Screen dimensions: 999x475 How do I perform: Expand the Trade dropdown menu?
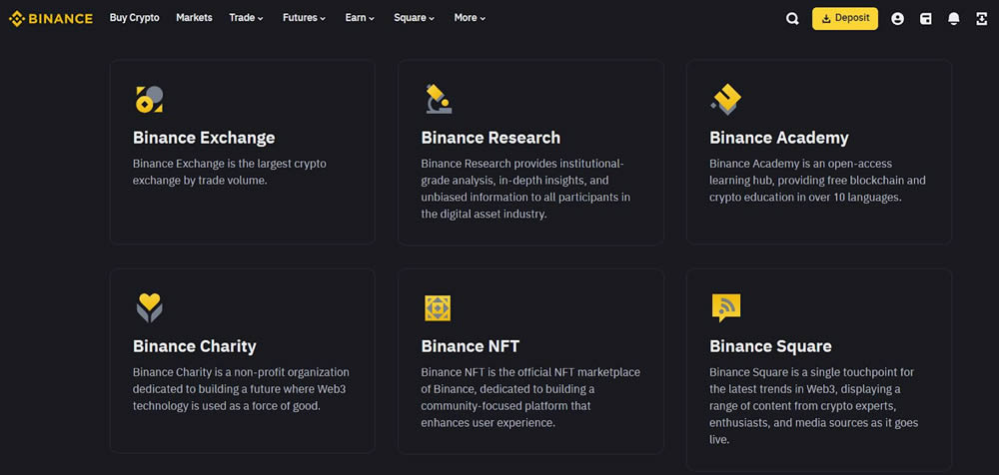pyautogui.click(x=246, y=18)
